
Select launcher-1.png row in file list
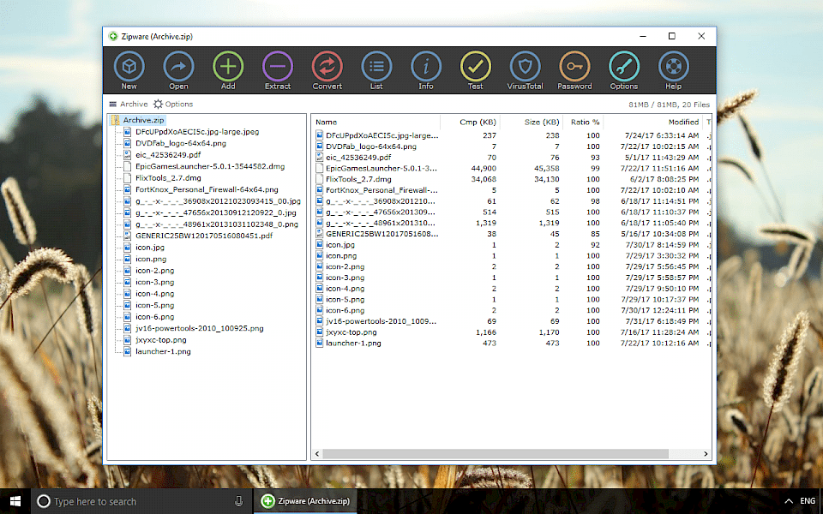tap(512, 343)
